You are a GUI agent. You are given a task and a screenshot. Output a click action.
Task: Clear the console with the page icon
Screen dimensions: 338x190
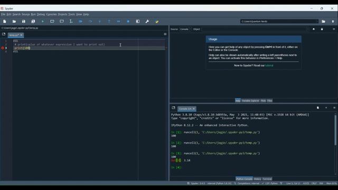pos(318,108)
